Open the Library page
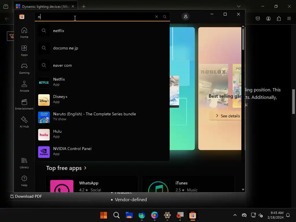296x222 pixels. click(24, 163)
